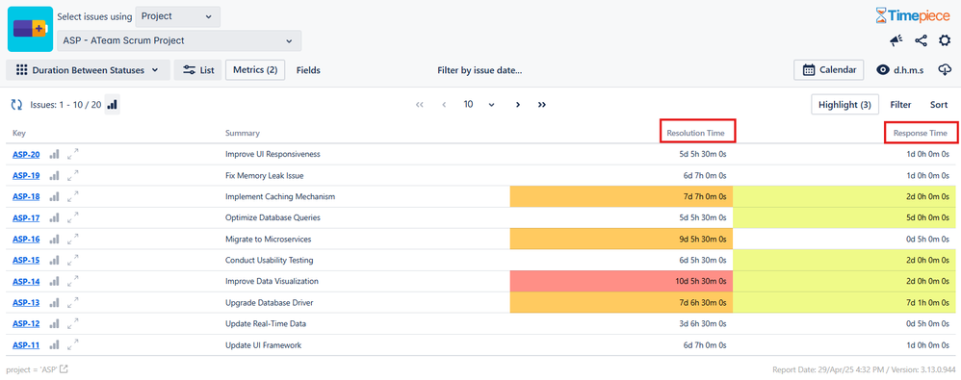Open bar chart icon beside issue count
The width and height of the screenshot is (961, 380).
click(x=112, y=105)
